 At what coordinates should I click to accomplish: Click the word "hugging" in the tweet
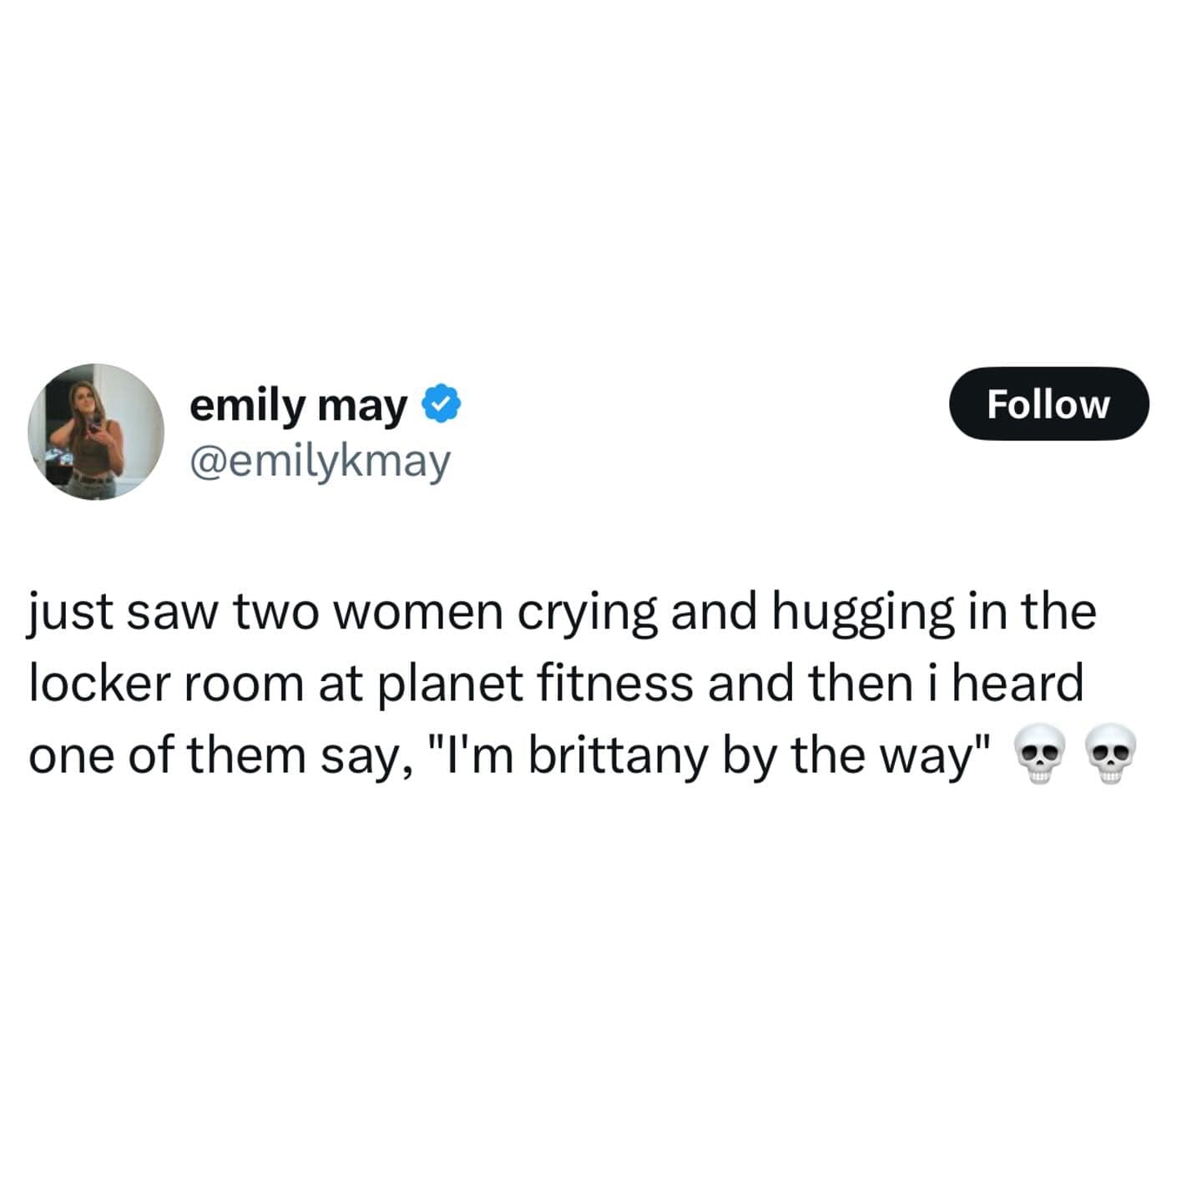(x=861, y=615)
